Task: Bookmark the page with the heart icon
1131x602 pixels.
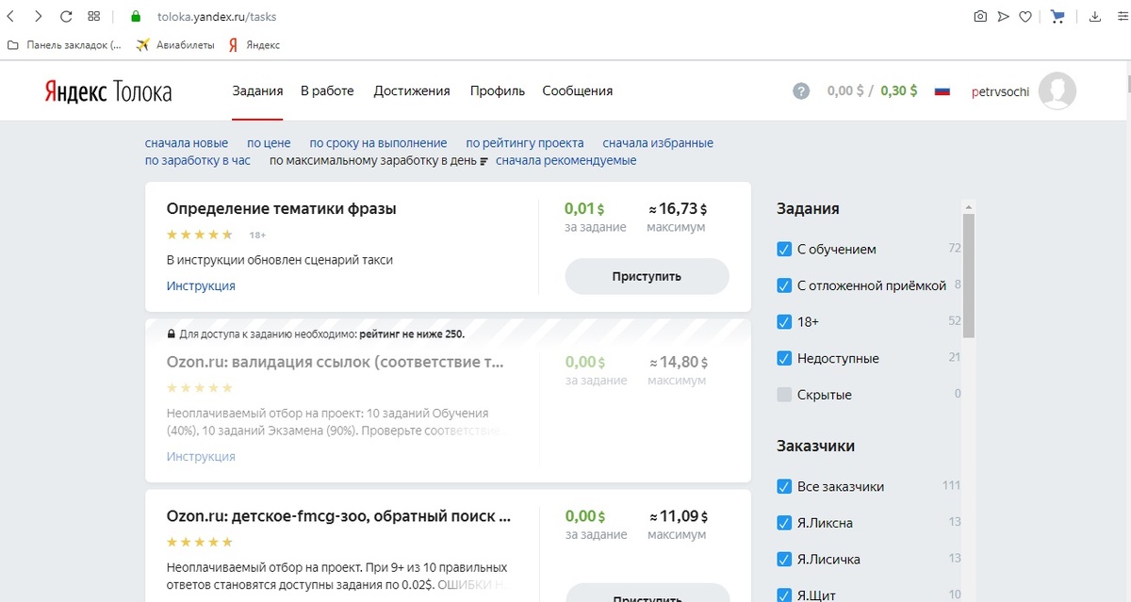Action: (x=1026, y=16)
